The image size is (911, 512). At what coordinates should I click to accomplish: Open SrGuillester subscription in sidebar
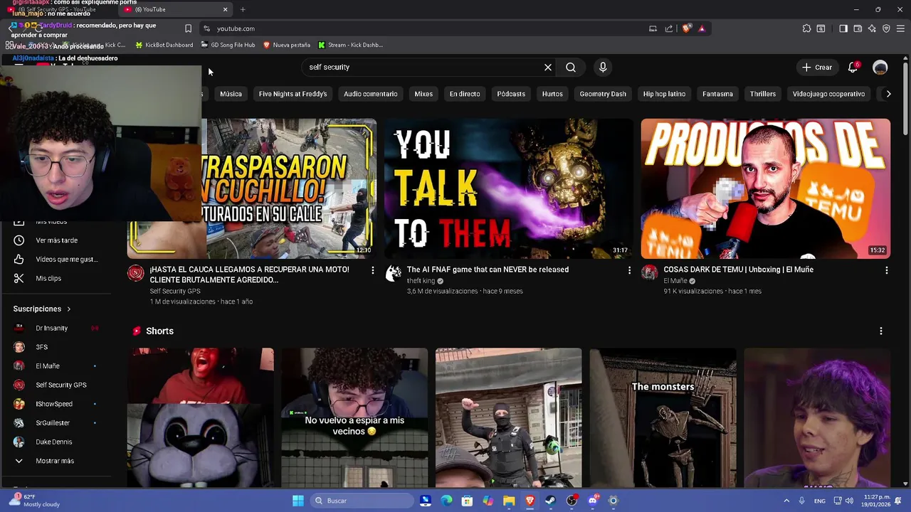[x=56, y=423]
